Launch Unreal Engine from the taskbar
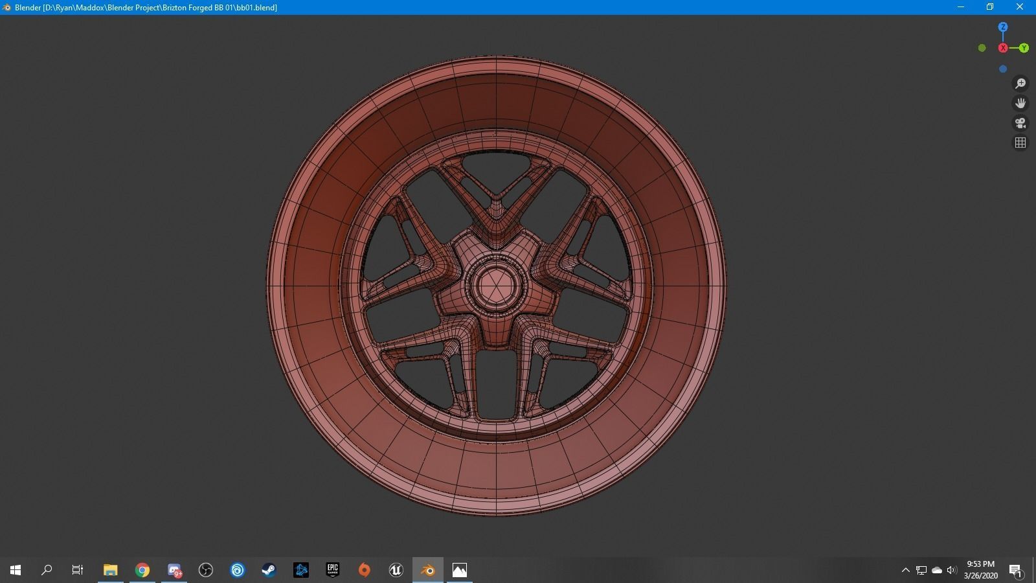 [396, 570]
